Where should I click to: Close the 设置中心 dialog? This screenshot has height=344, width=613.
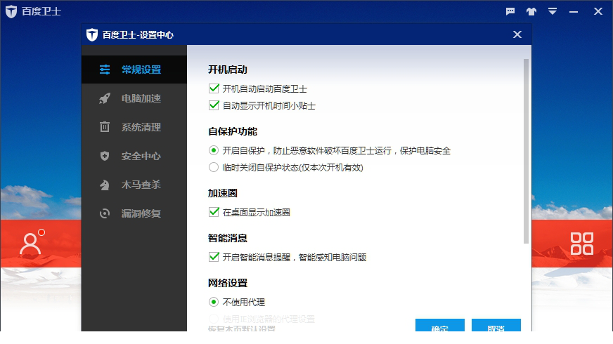[517, 34]
